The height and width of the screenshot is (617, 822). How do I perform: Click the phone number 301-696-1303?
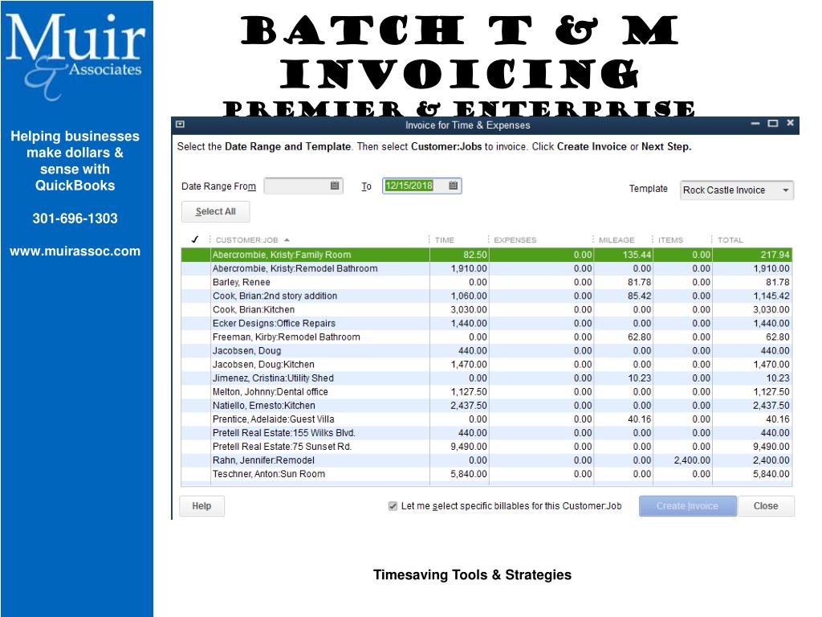pyautogui.click(x=75, y=219)
